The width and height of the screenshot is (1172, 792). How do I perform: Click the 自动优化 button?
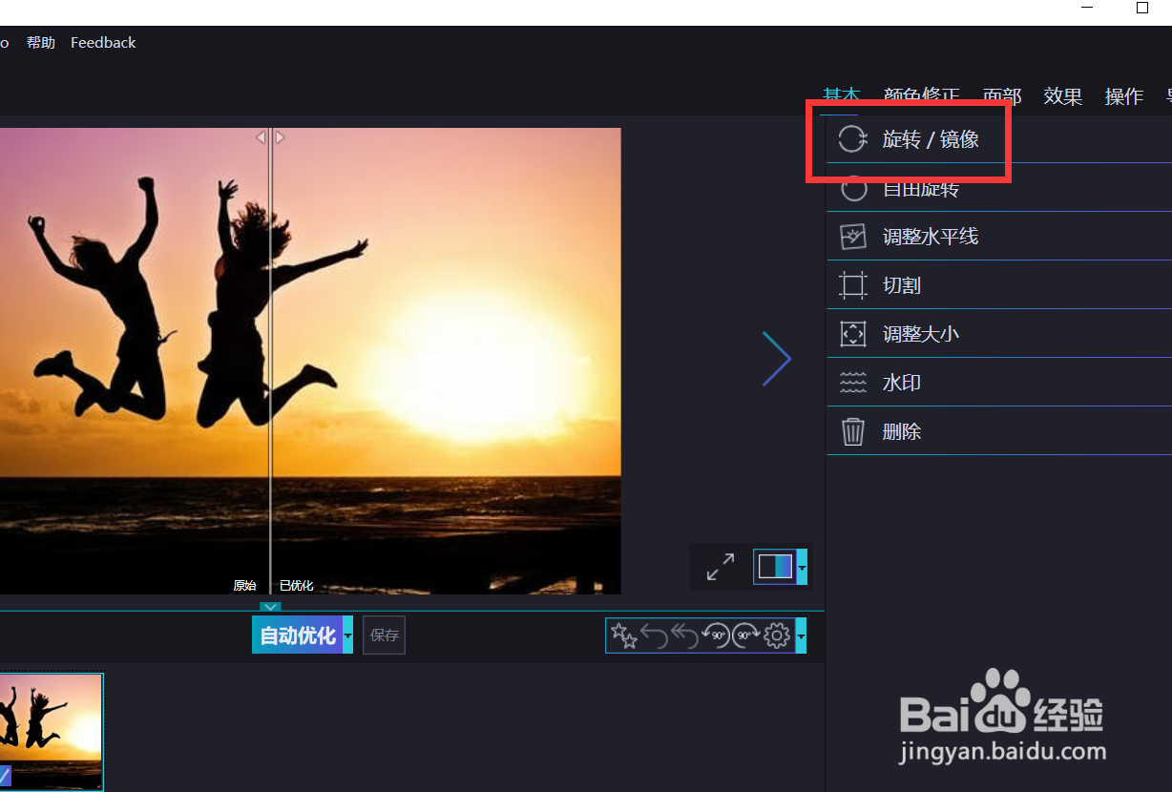click(298, 636)
